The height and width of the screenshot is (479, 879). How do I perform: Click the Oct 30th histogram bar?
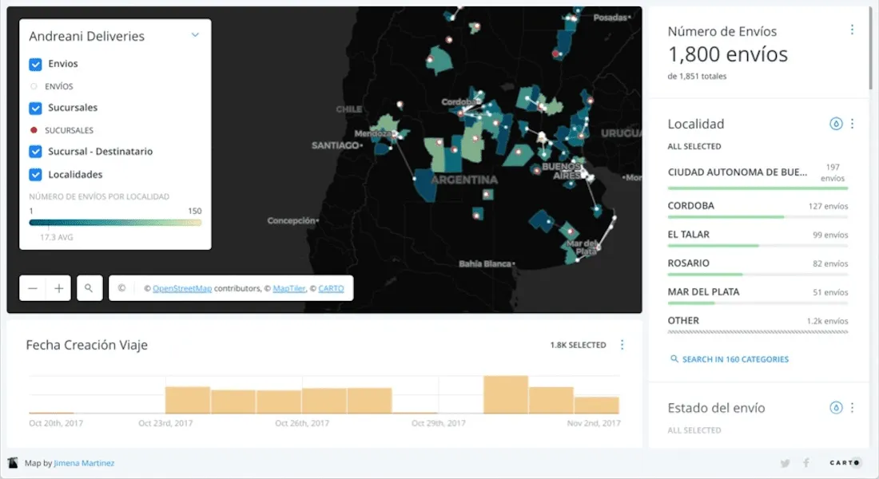(x=505, y=394)
